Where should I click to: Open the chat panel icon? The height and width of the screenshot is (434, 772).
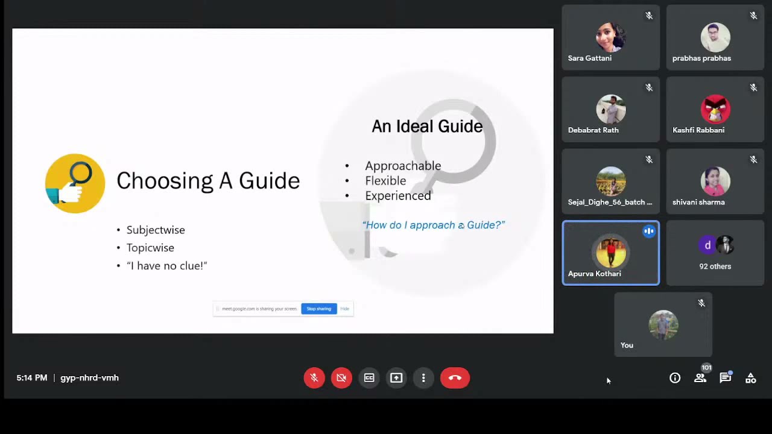point(725,378)
